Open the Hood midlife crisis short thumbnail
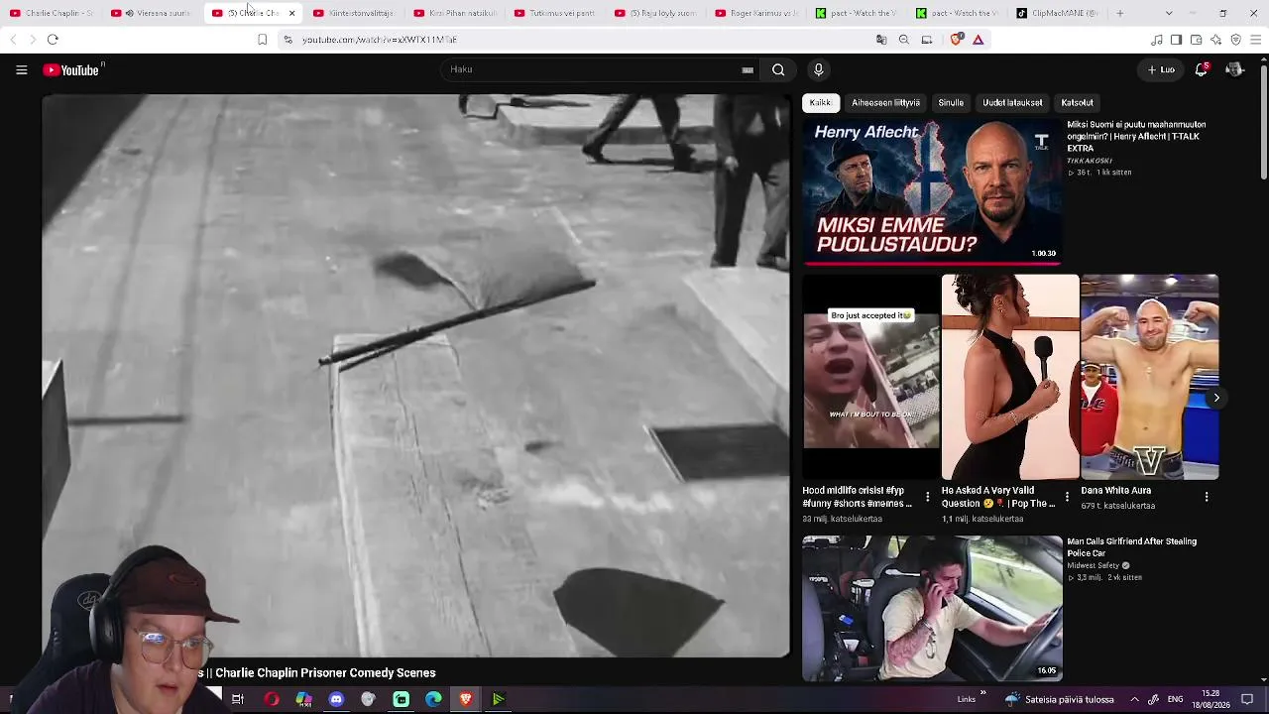 (x=871, y=377)
